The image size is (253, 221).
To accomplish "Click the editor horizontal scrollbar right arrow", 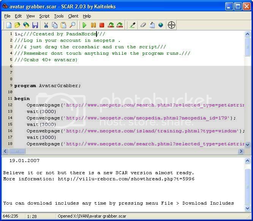I will 241,151.
